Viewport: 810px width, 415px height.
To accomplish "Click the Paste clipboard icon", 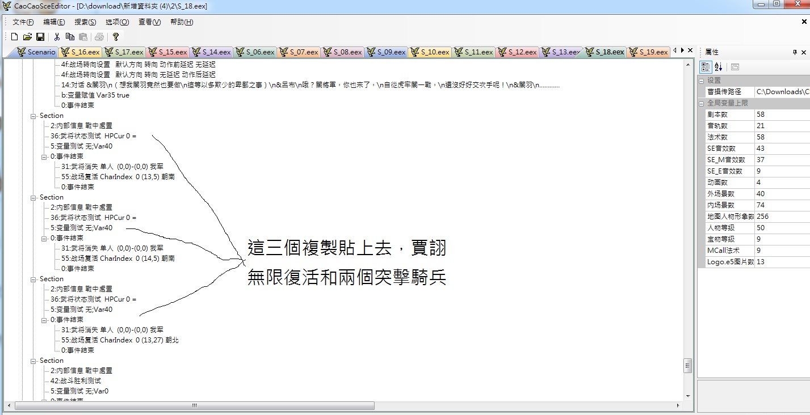I will [83, 37].
